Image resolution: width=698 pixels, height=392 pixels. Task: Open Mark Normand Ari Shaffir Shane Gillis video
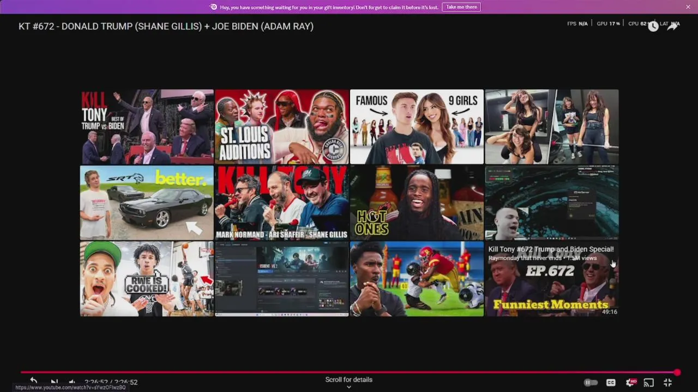(282, 203)
